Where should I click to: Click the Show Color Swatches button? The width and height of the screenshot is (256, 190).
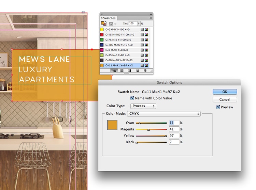coord(122,70)
